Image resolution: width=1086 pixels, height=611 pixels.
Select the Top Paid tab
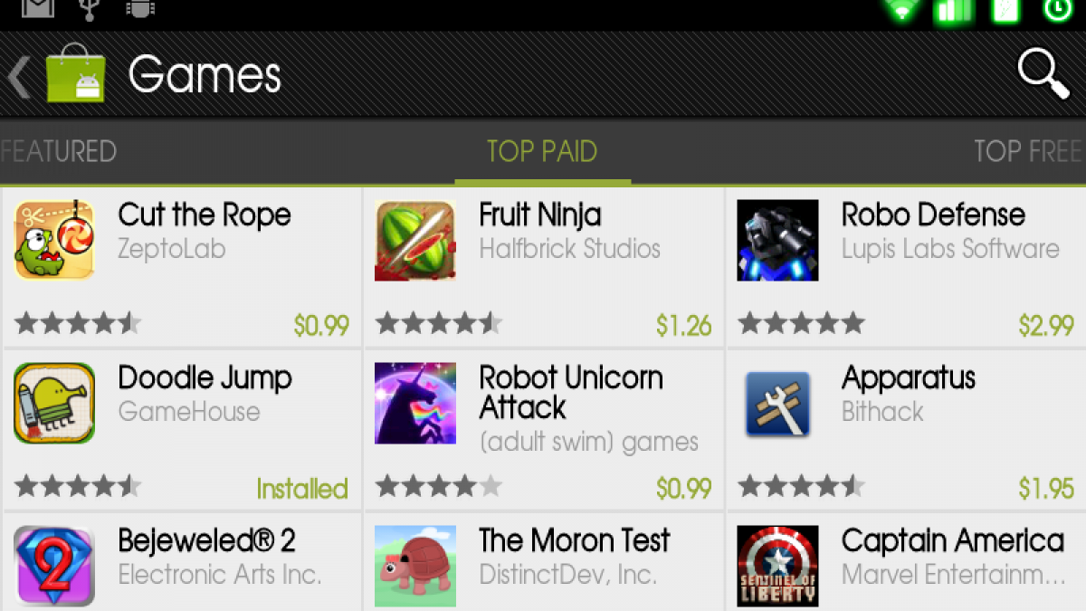[x=542, y=150]
